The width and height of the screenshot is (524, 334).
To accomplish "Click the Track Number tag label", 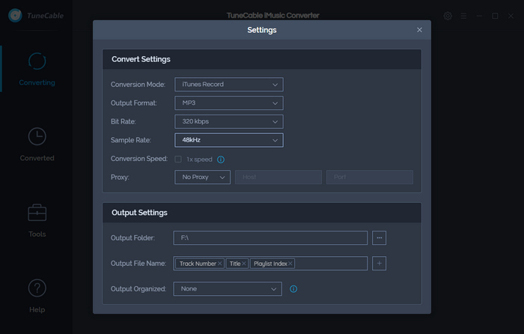I will click(198, 264).
